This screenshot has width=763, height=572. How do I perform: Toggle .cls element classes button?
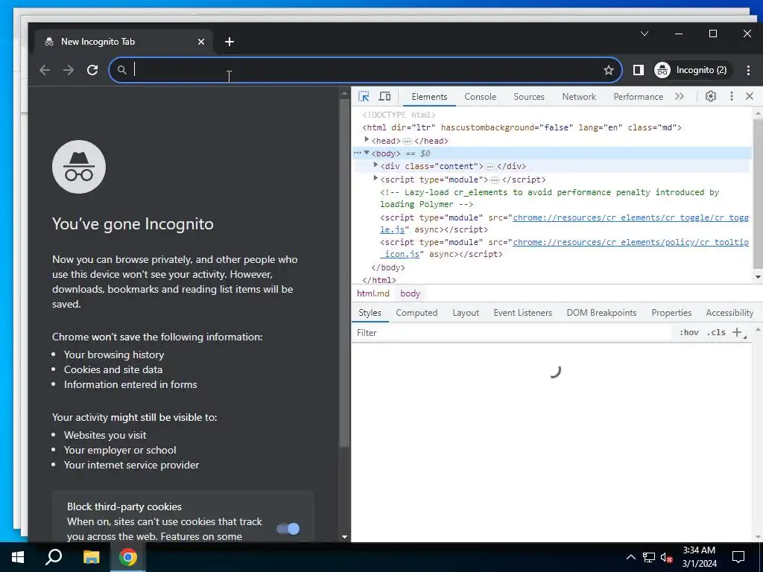coord(716,333)
